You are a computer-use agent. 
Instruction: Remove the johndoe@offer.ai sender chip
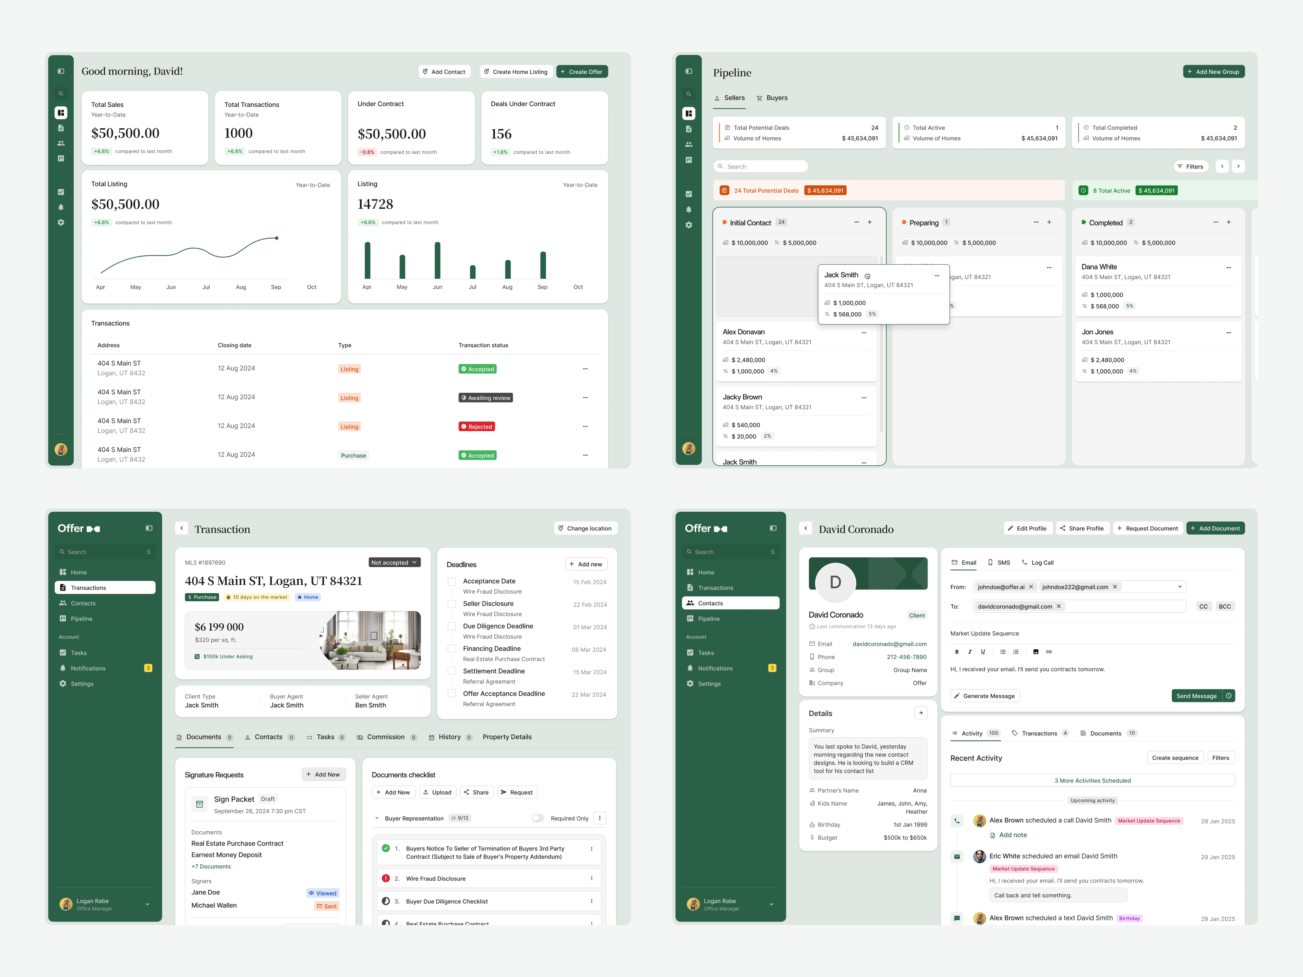1031,587
